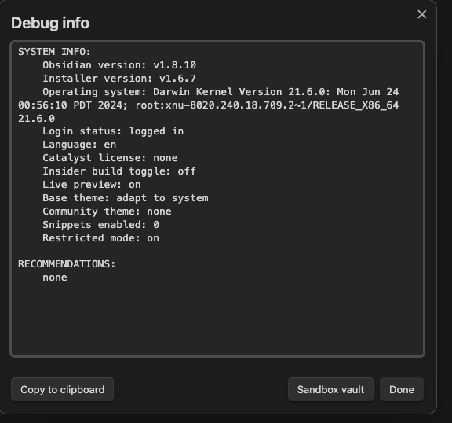Dismiss the dialog with the Done button
This screenshot has height=423, width=452.
(402, 389)
